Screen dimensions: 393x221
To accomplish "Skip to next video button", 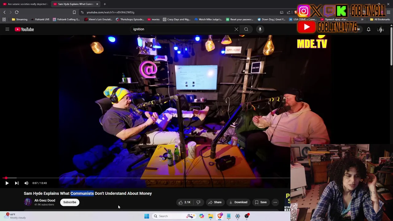I will [17, 183].
